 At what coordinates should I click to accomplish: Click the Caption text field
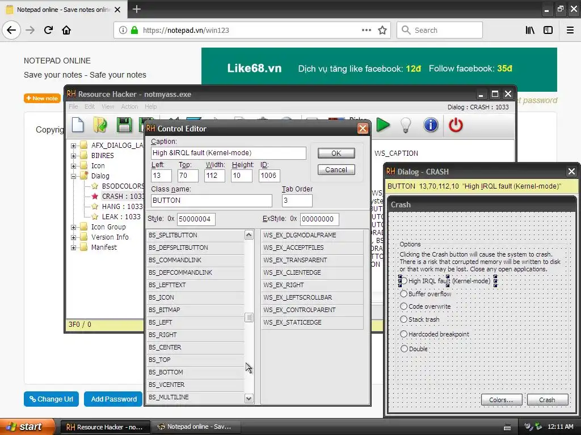[x=229, y=153]
